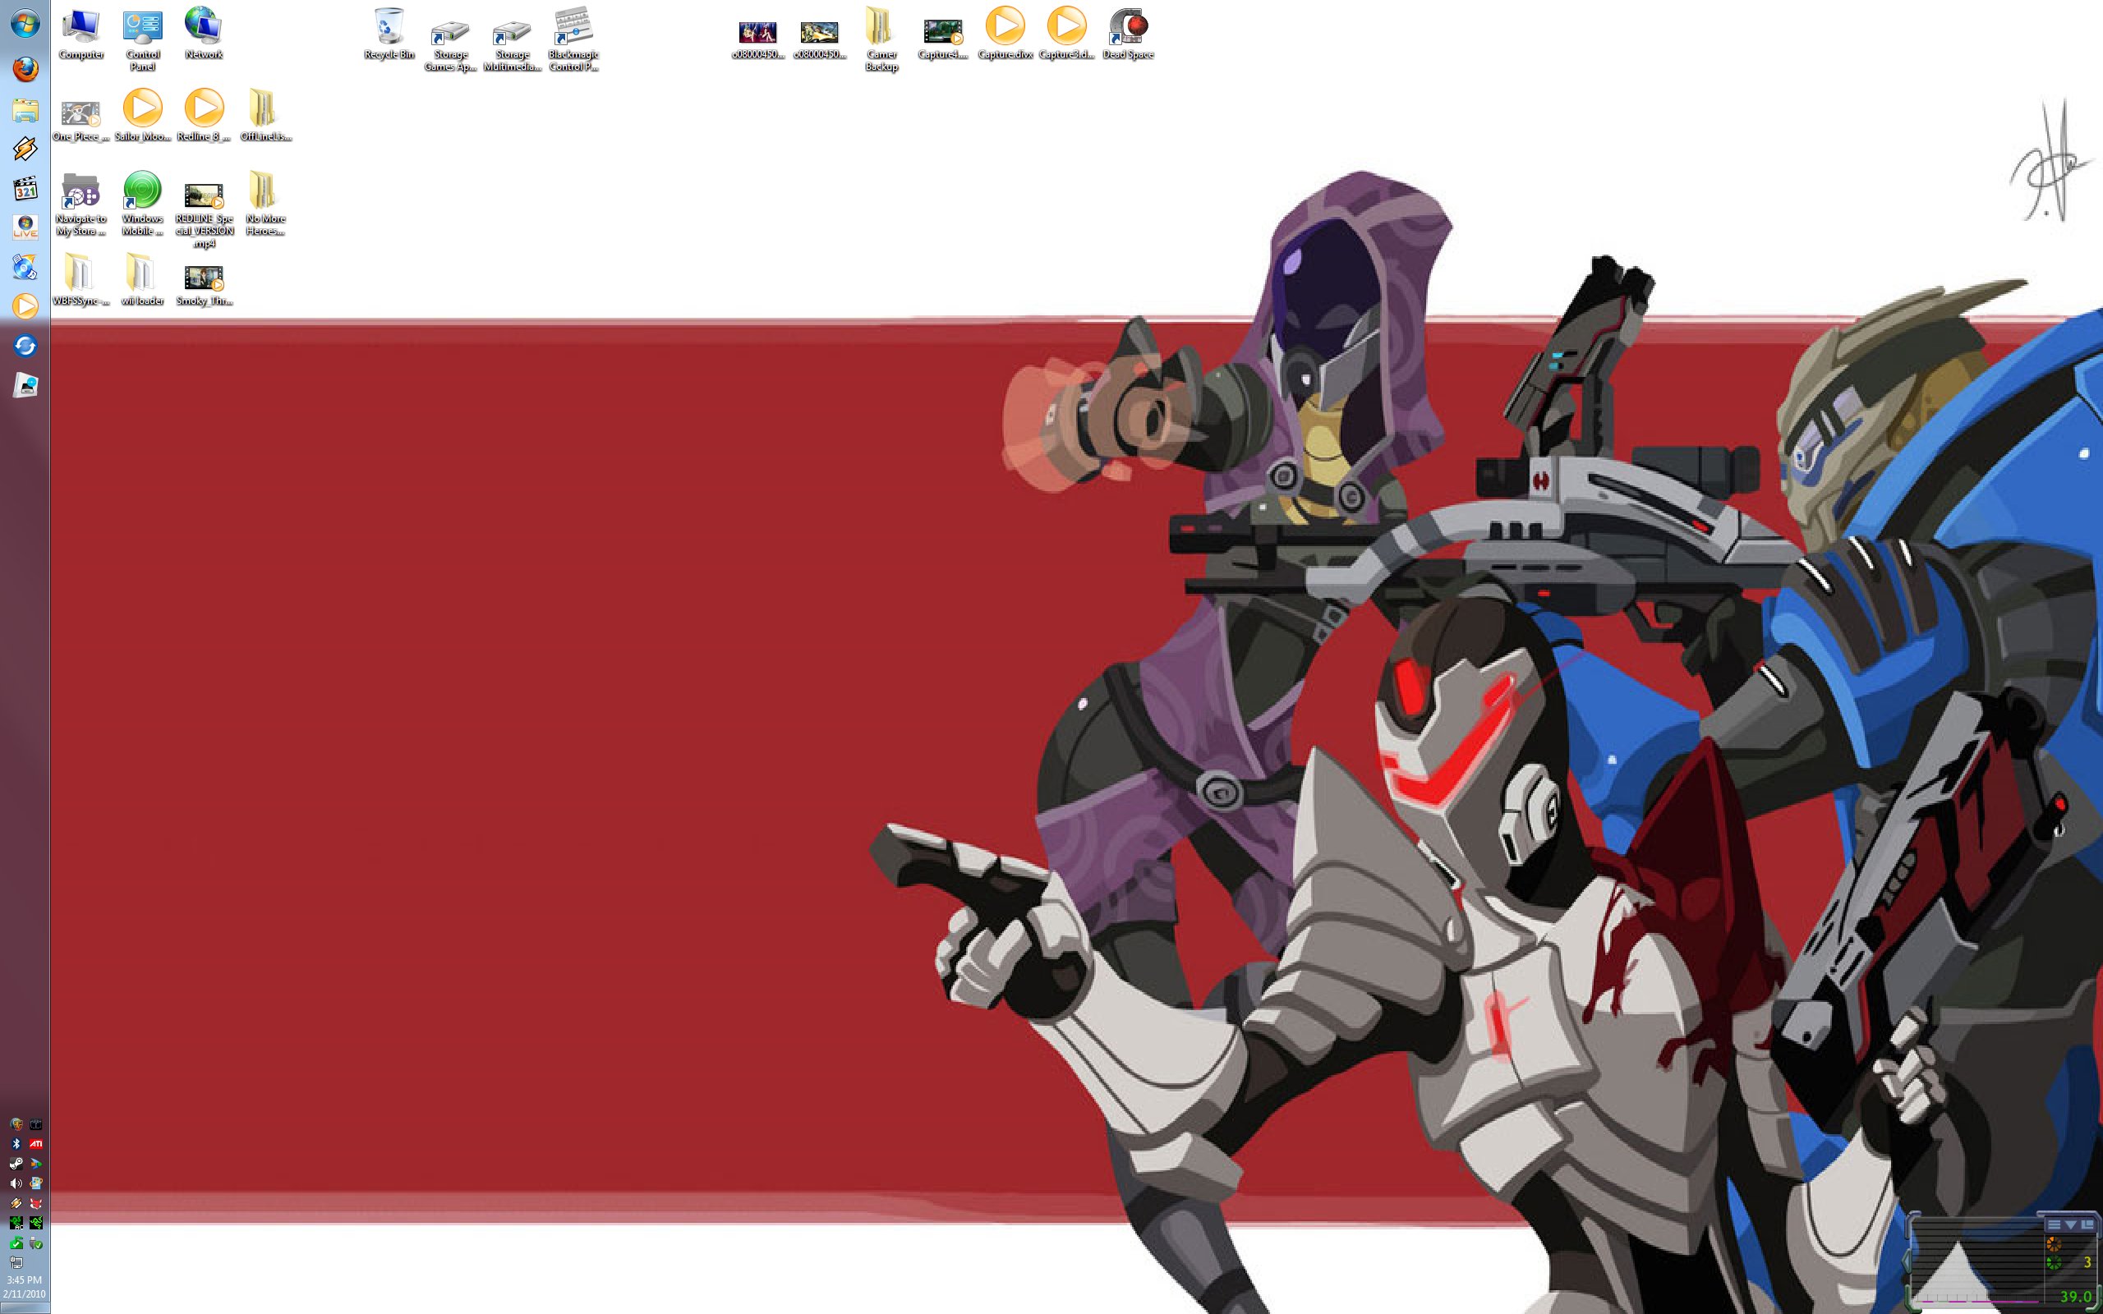Open Control Panel desktop icon
Viewport: 2103px width, 1314px height.
click(x=142, y=41)
